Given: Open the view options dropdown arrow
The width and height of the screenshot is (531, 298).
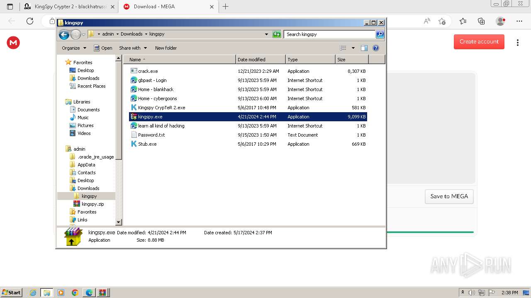Looking at the screenshot, I should coord(353,48).
